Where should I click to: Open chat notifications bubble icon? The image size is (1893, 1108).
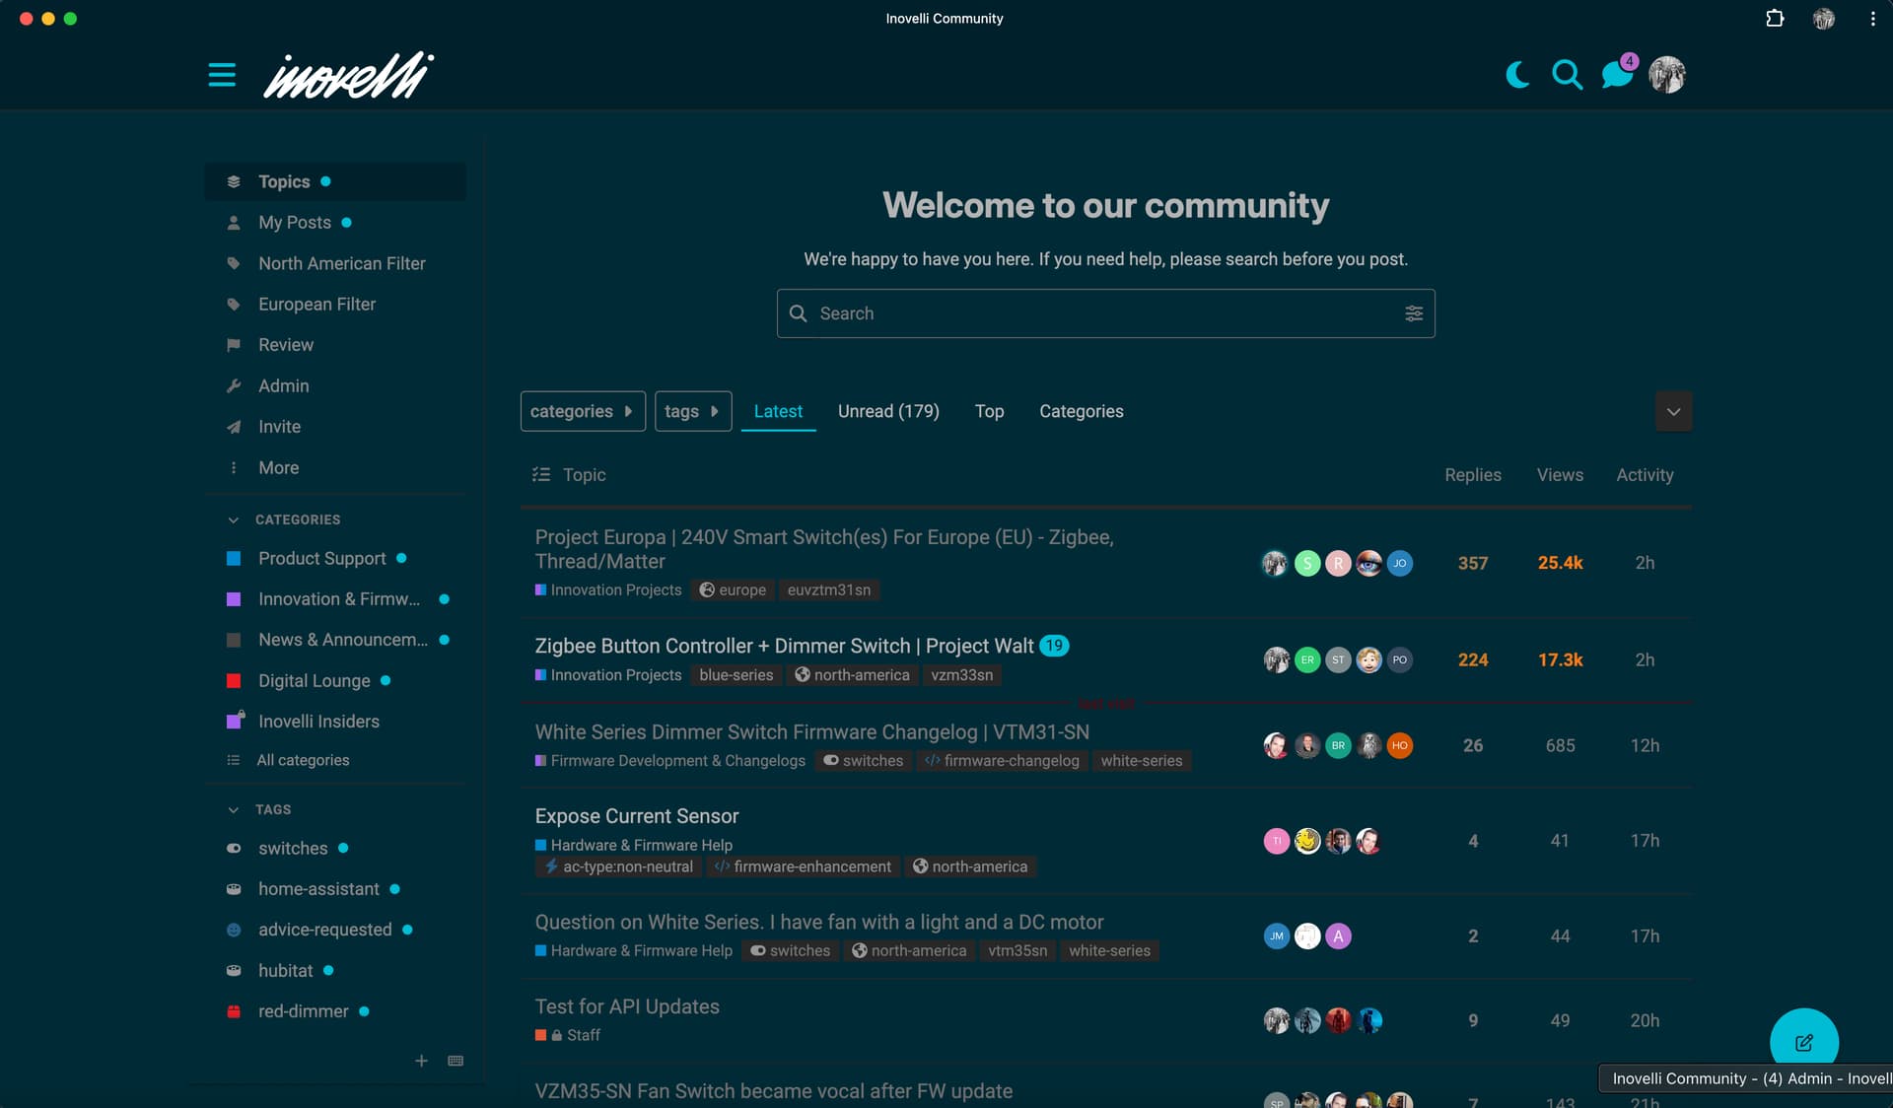[x=1617, y=75]
